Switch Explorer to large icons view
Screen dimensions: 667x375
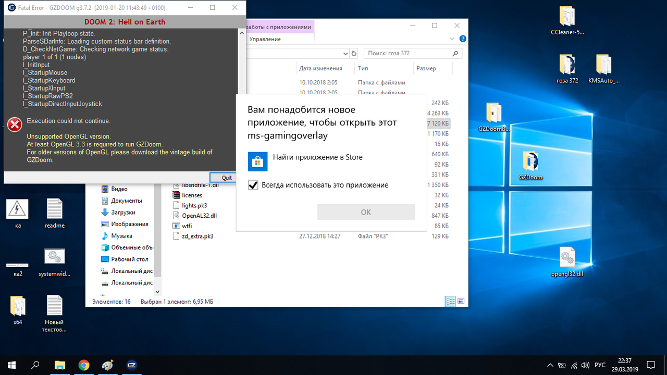click(461, 302)
